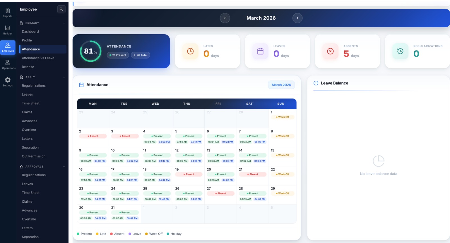
Task: Click the APPLY section document icon
Action: (x=22, y=77)
